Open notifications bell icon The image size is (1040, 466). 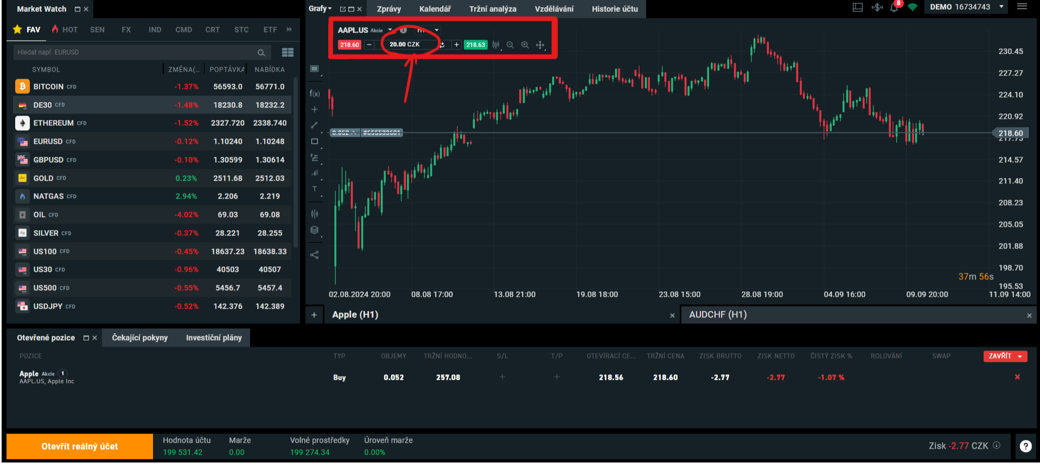(x=894, y=8)
